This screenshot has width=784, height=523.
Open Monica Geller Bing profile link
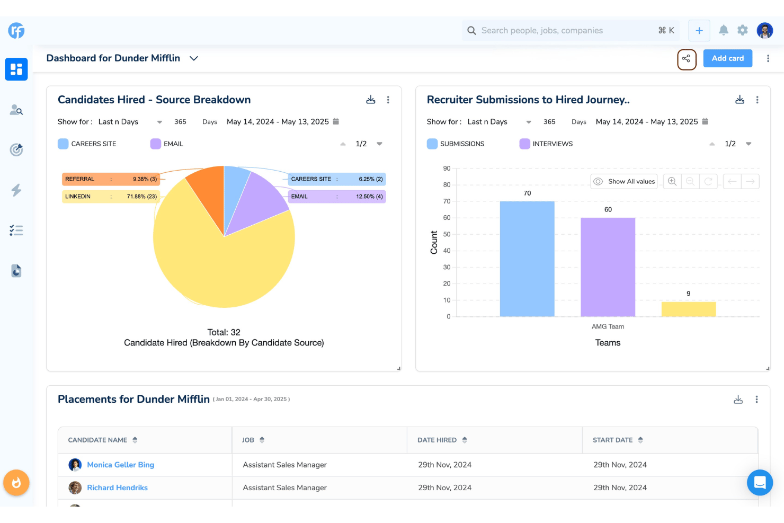[121, 465]
